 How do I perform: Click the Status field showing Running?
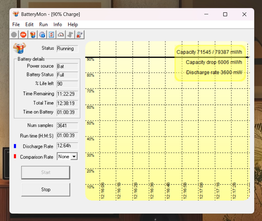pos(67,49)
